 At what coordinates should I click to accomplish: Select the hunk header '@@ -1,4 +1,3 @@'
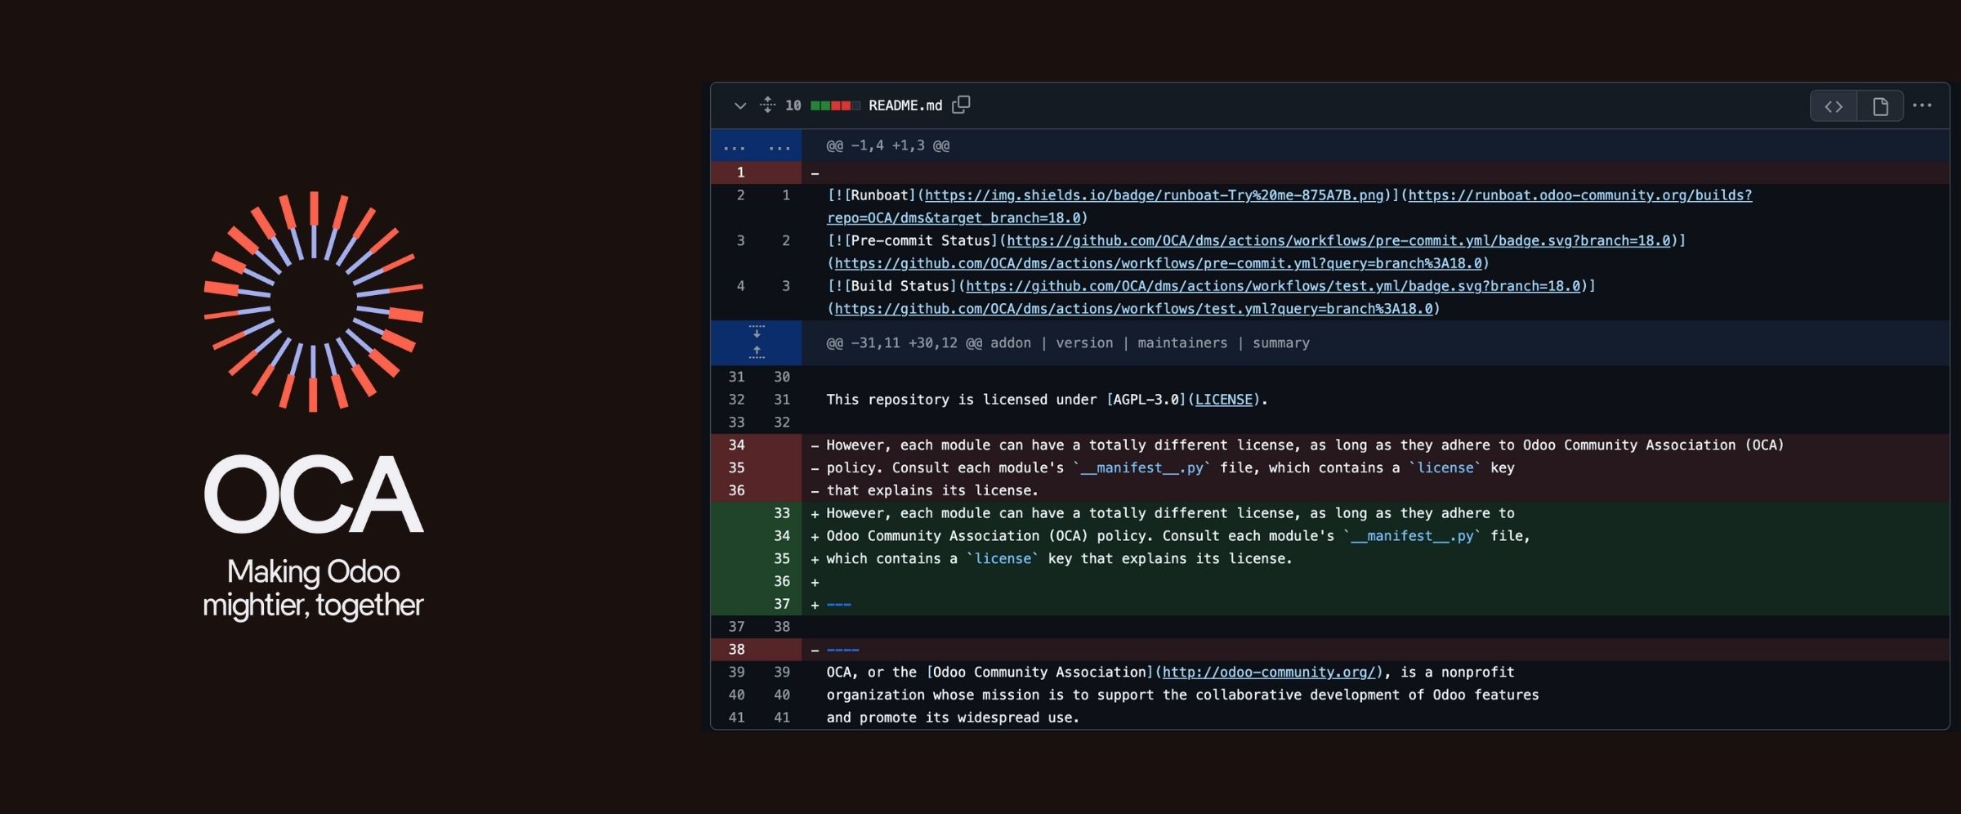click(887, 145)
